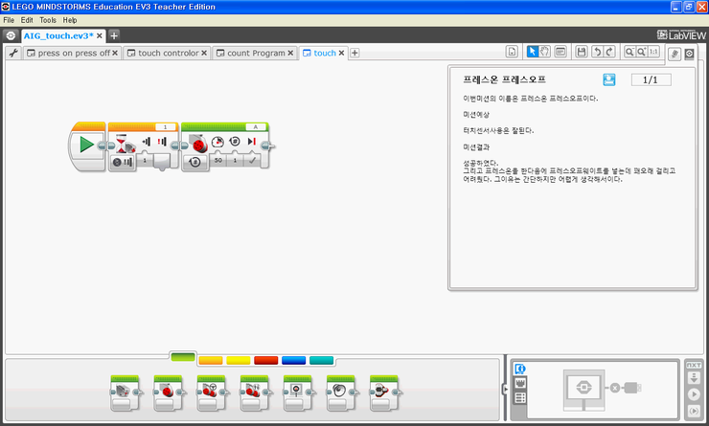This screenshot has height=426, width=709.
Task: Select the orange Flow Control palette tab
Action: [x=211, y=360]
